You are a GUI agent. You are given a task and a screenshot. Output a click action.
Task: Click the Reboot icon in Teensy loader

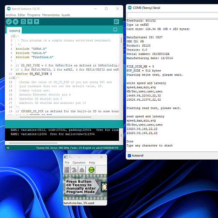[x=82, y=170]
